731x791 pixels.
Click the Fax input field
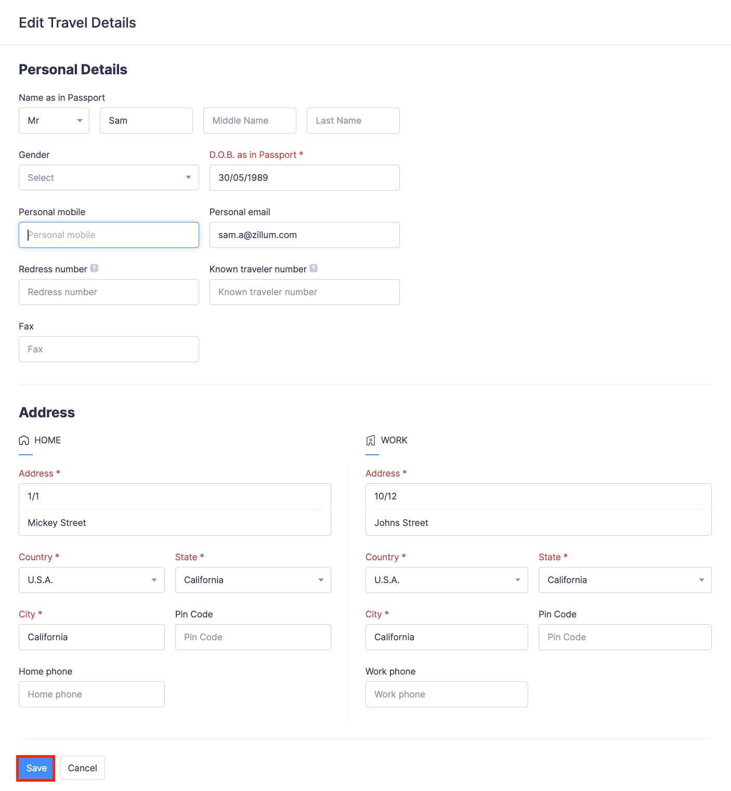pos(109,349)
